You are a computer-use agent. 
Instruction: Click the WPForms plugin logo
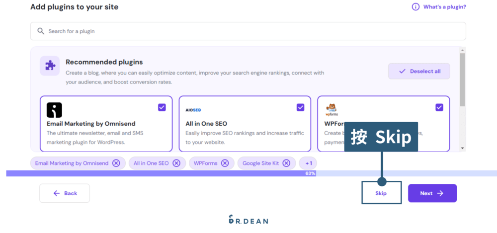(x=331, y=109)
